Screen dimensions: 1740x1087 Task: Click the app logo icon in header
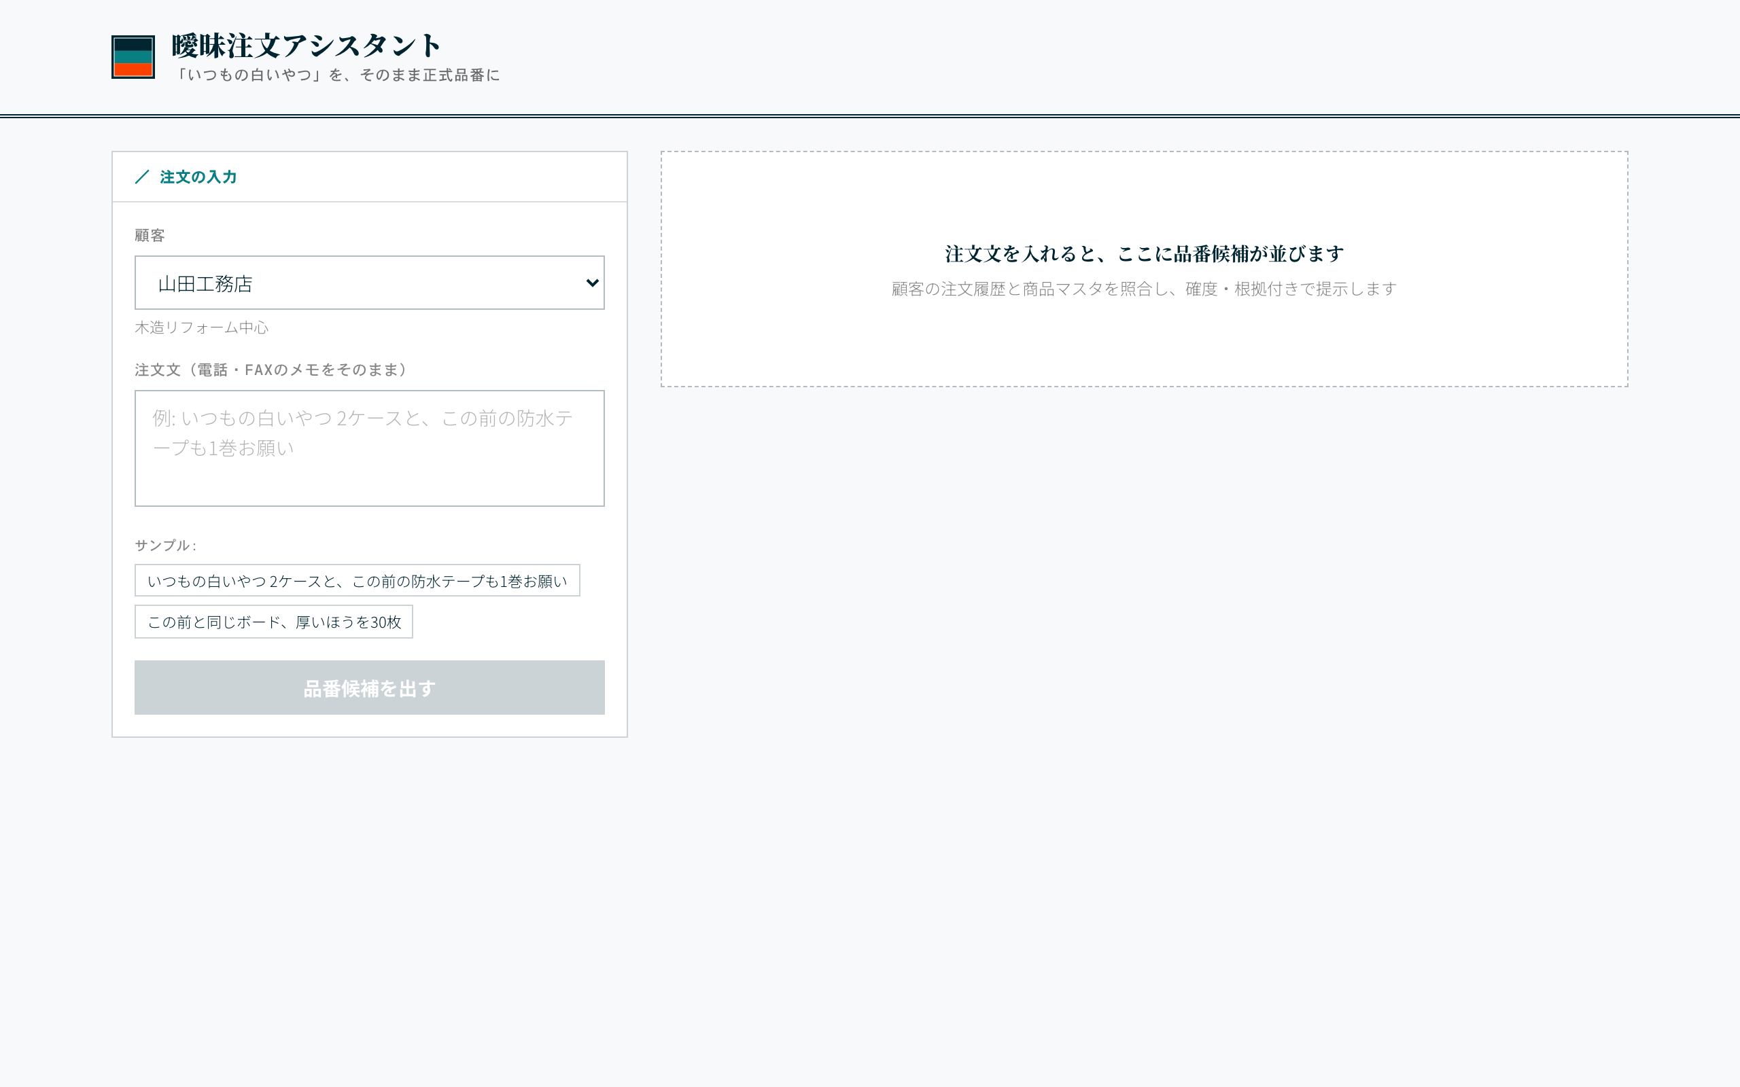click(x=133, y=57)
